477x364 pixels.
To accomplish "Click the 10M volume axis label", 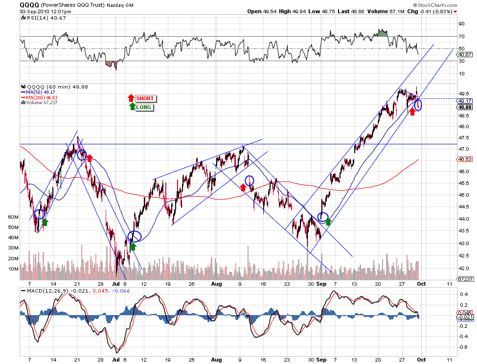I will coord(13,269).
